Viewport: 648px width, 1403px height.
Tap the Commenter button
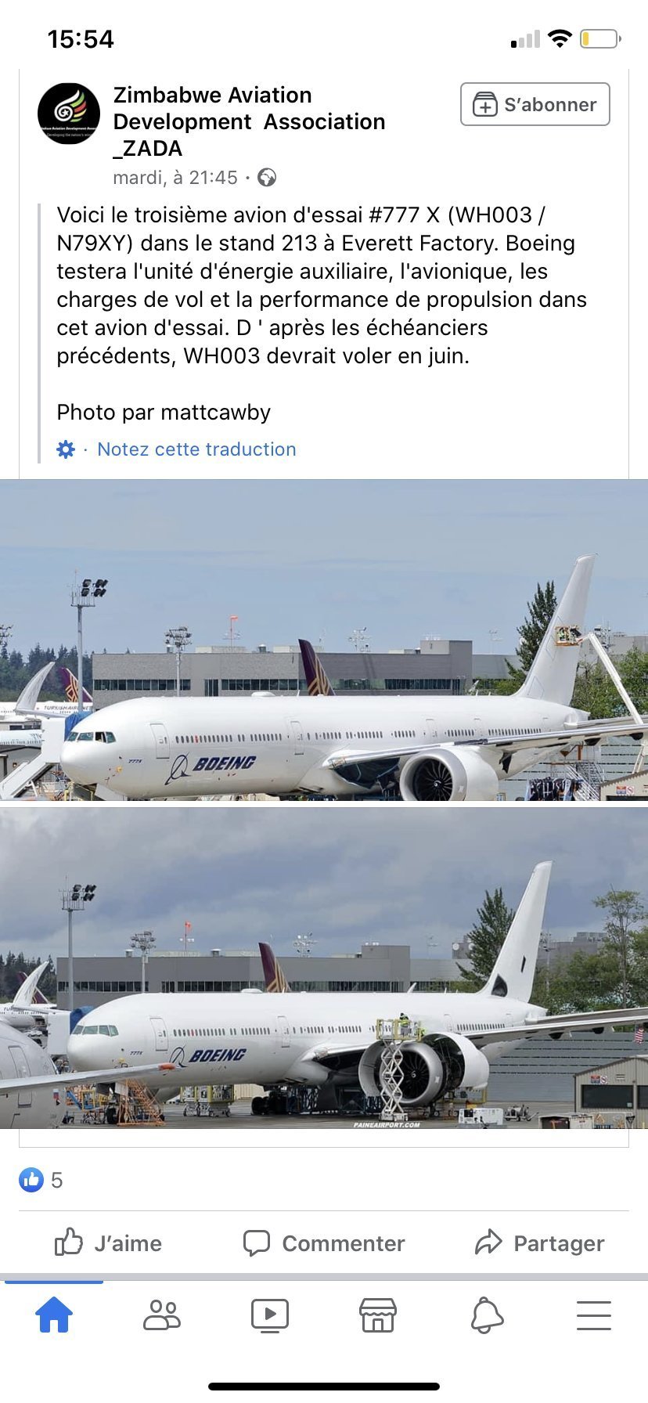[324, 1243]
